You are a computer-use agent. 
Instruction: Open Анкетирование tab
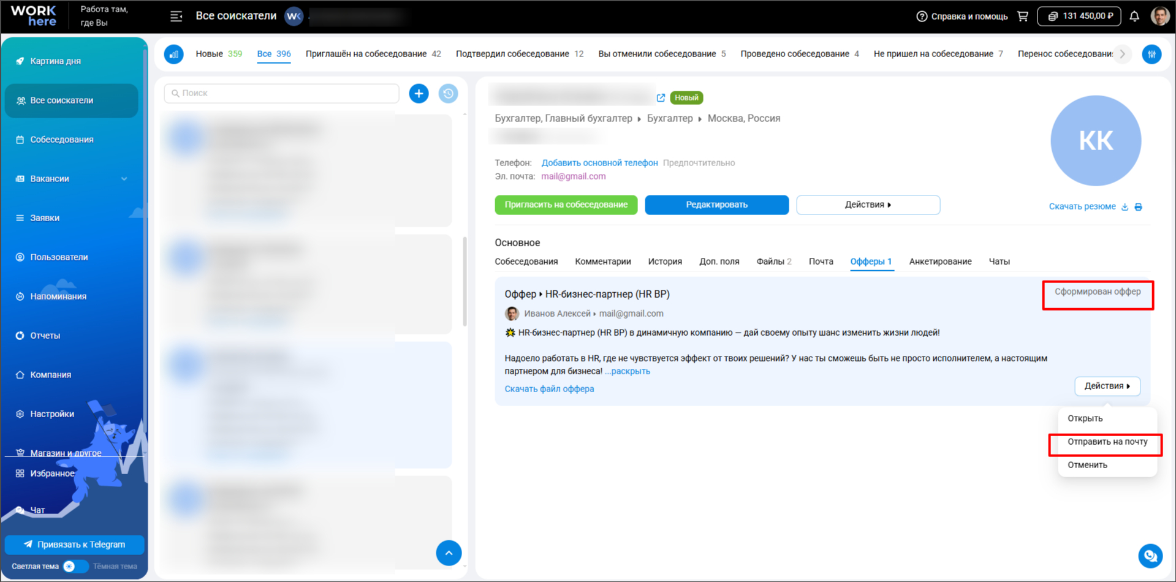(941, 262)
